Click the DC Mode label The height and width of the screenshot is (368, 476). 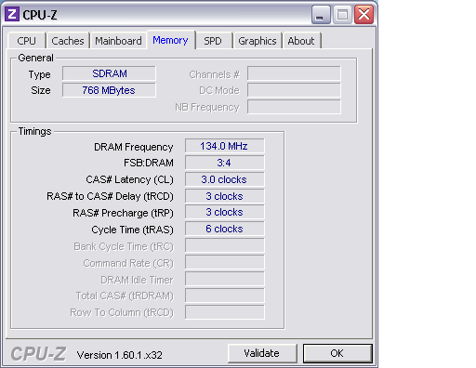click(219, 90)
